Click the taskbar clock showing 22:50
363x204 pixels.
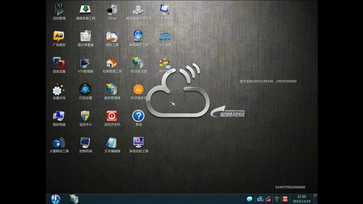tap(301, 199)
